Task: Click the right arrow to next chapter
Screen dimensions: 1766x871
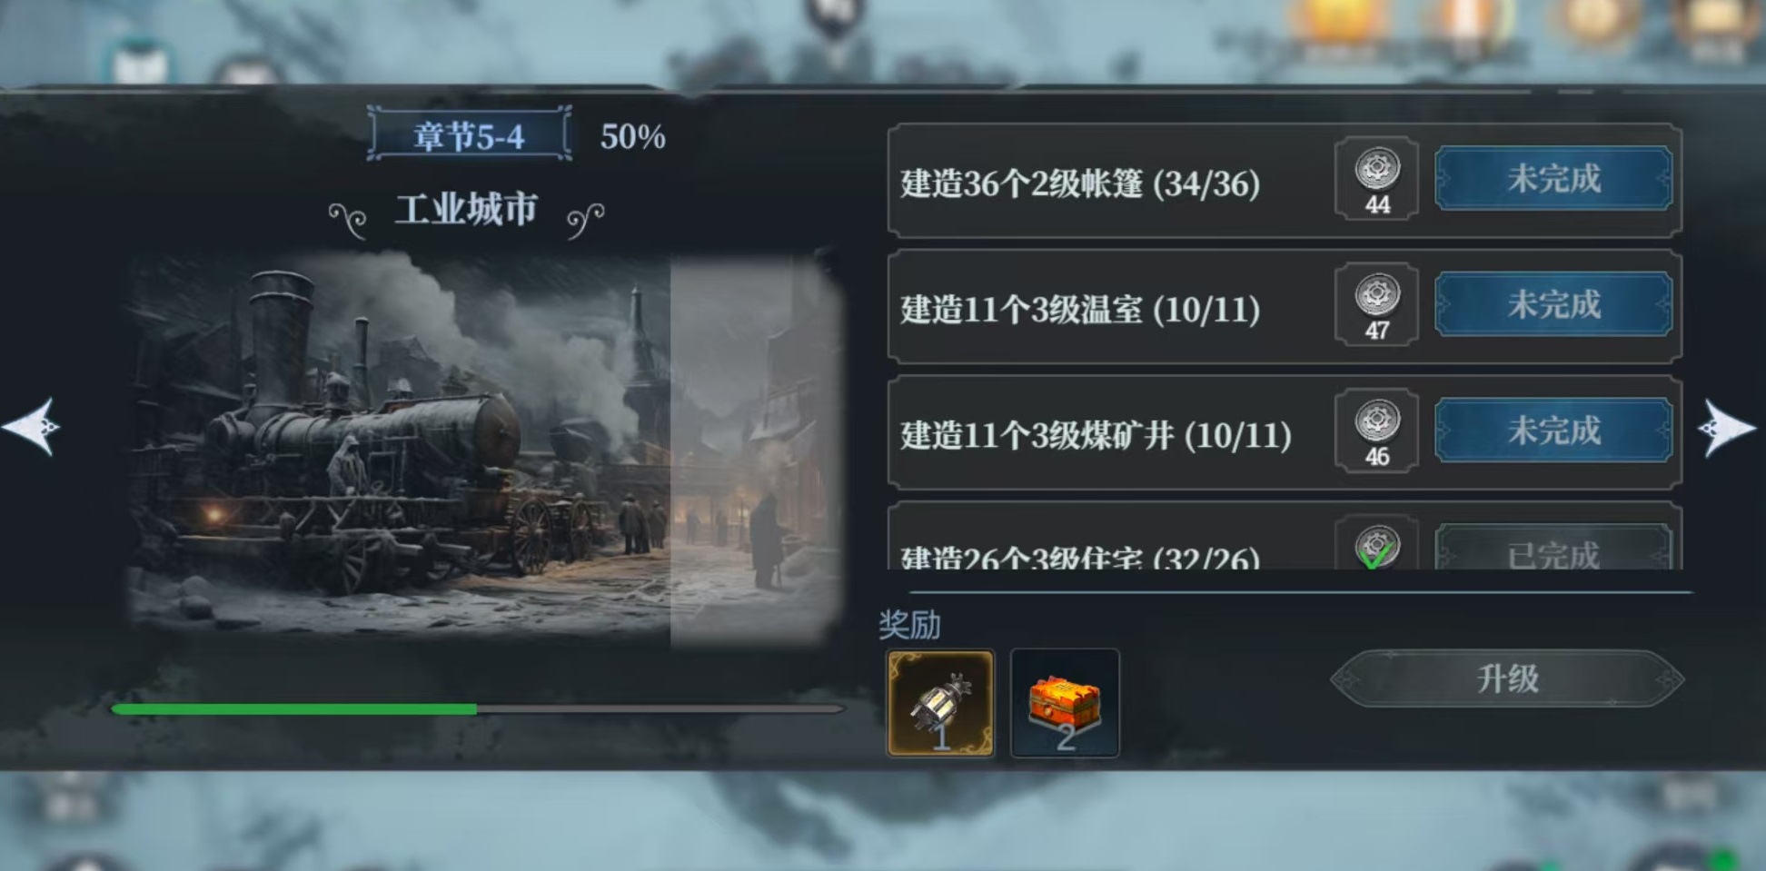Action: (1726, 427)
